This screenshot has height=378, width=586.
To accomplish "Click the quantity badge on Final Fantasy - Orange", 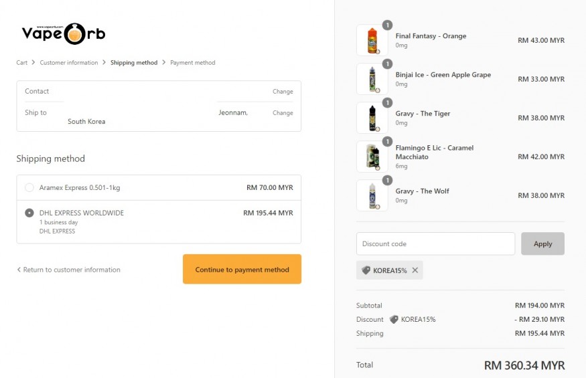I will (x=388, y=25).
